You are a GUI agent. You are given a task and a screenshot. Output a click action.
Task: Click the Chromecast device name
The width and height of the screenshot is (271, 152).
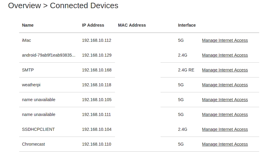(x=33, y=144)
